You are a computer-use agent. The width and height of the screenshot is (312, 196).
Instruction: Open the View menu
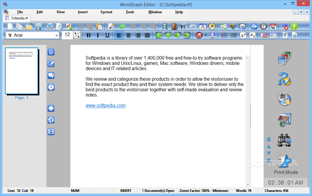(61, 12)
